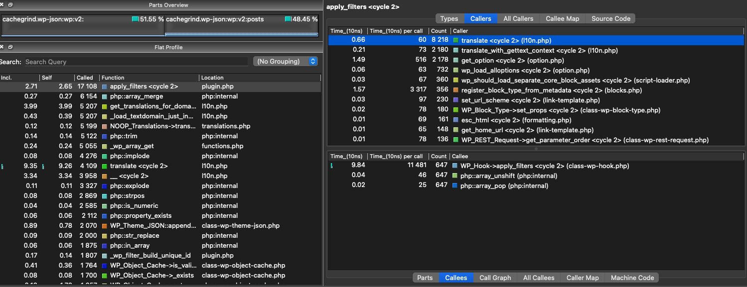The height and width of the screenshot is (287, 747).
Task: Click the blue icon next to WP_Hook->apply_filters callee
Action: (454, 166)
